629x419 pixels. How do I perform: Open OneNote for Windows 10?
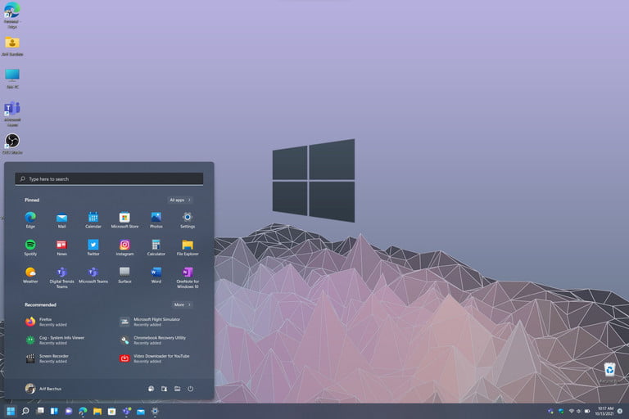point(188,277)
